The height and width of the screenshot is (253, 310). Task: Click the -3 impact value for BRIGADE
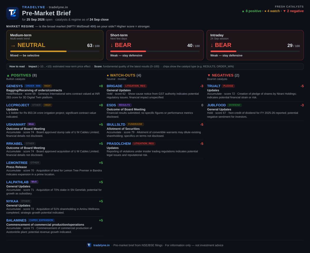coord(202,86)
